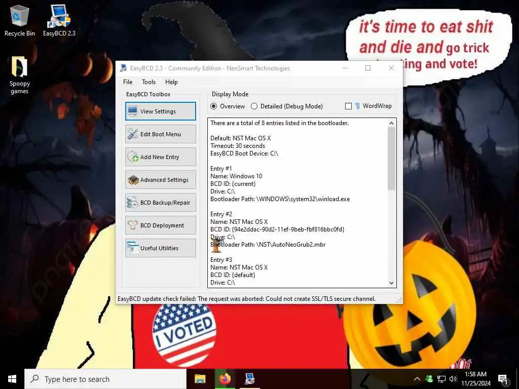Click 'BCD ID: {default}' line
Screen dimensions: 519x389
point(233,275)
